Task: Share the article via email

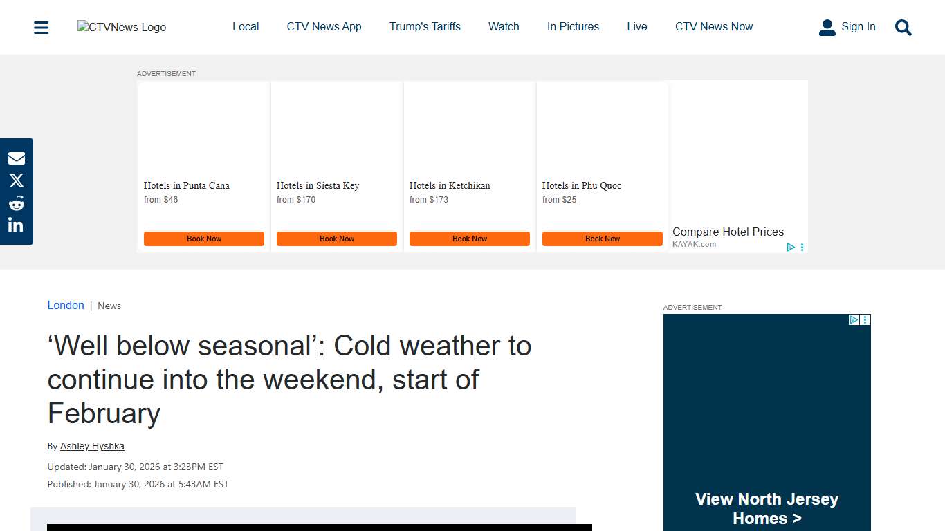Action: pos(16,158)
